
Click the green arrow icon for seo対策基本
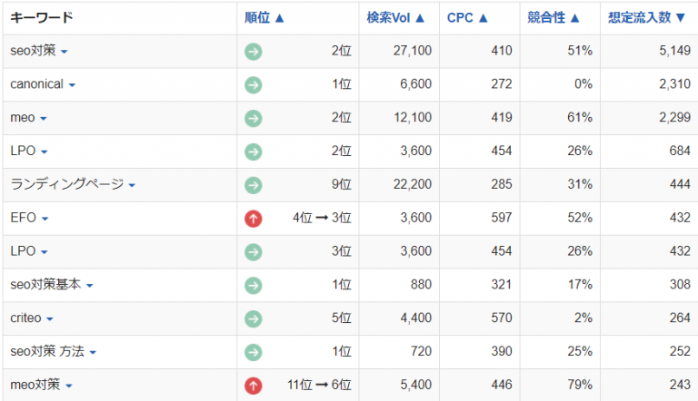tap(253, 285)
